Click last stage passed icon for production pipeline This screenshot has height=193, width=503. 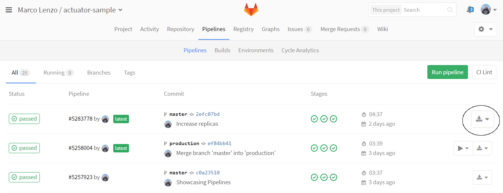pyautogui.click(x=334, y=148)
